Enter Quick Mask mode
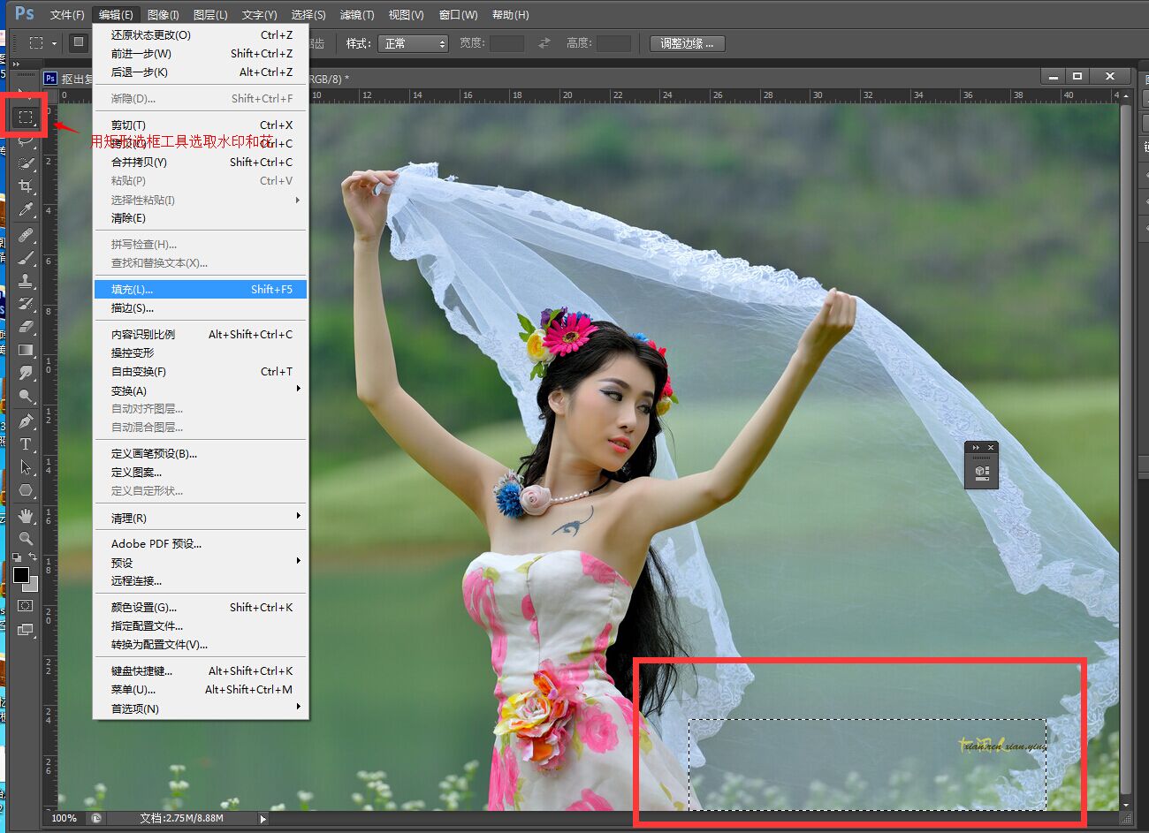This screenshot has height=833, width=1149. [x=27, y=605]
